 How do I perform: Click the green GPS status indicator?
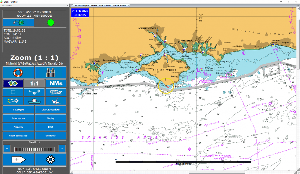click(x=51, y=23)
